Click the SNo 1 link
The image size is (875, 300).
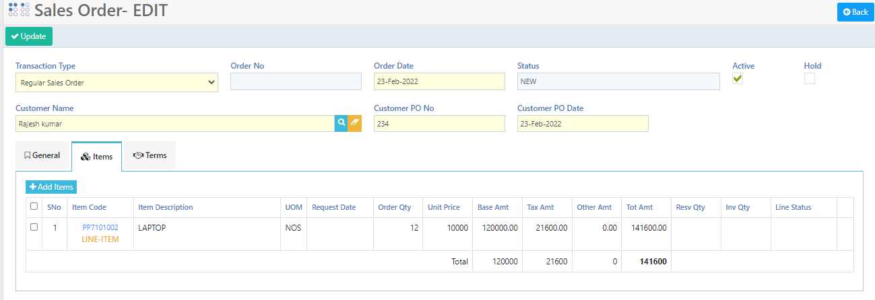click(55, 227)
